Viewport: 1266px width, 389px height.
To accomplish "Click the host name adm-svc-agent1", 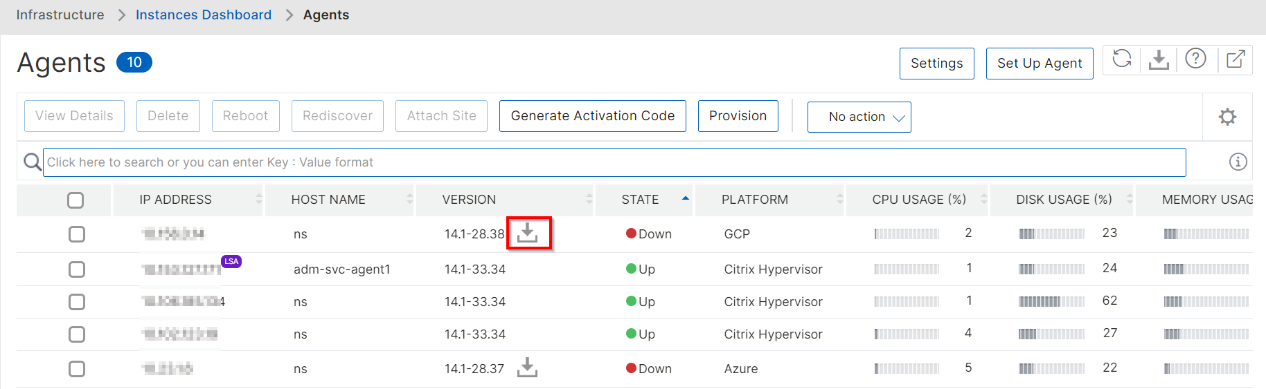I will point(342,269).
